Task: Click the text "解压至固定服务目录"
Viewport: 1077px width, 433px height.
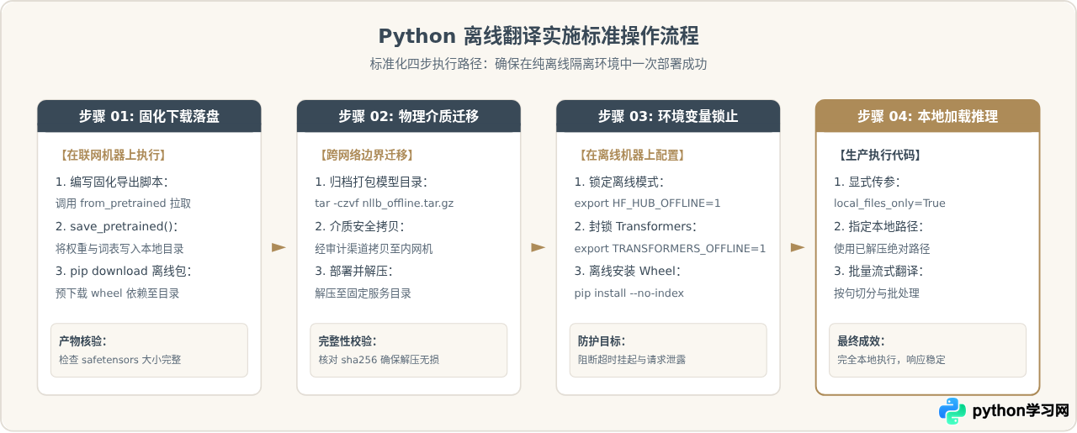Action: tap(363, 293)
